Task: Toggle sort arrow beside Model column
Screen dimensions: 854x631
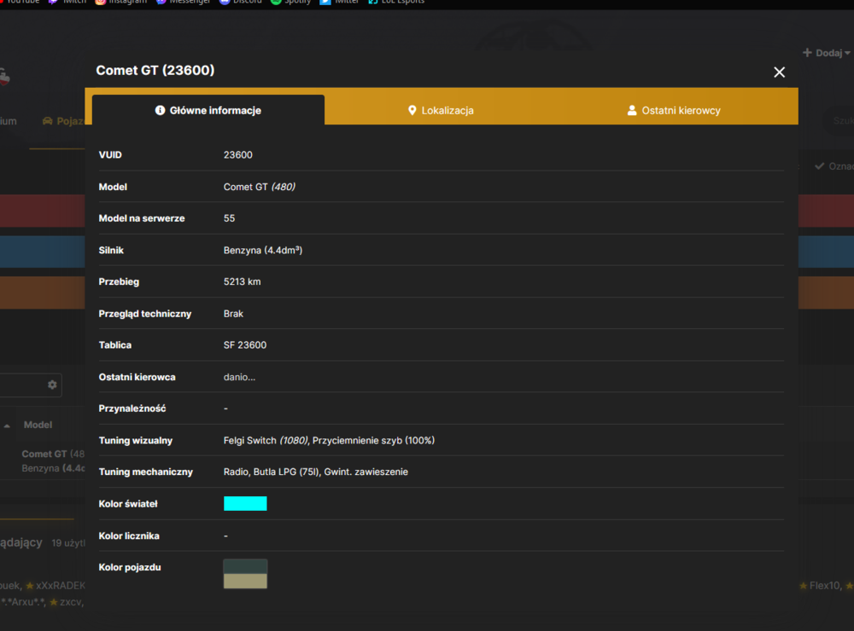Action: coord(7,426)
